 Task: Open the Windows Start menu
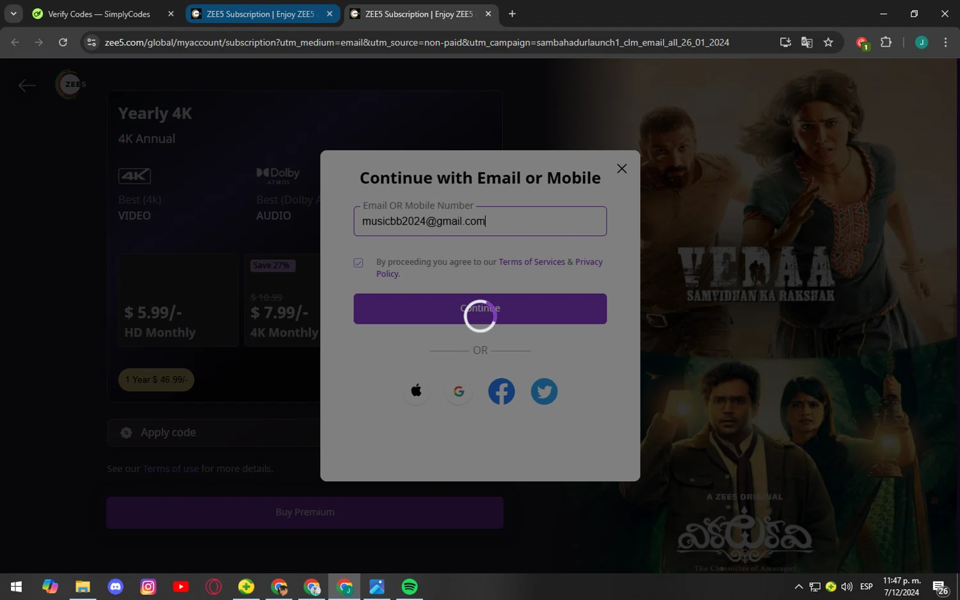[x=17, y=587]
